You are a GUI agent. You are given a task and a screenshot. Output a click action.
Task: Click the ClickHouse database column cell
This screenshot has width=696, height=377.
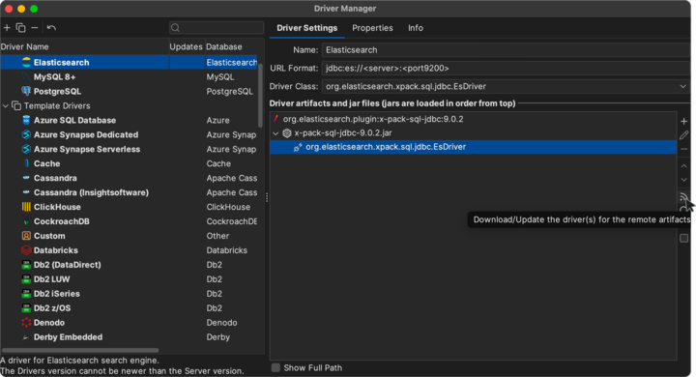pos(228,207)
